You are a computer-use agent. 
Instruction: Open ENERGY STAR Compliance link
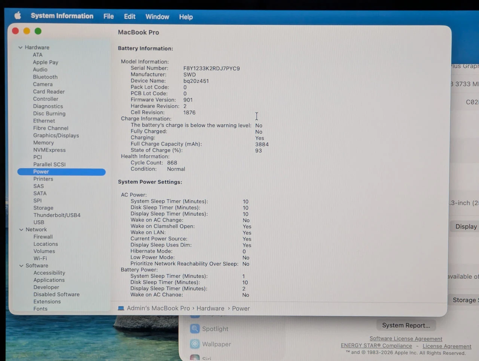coord(376,346)
